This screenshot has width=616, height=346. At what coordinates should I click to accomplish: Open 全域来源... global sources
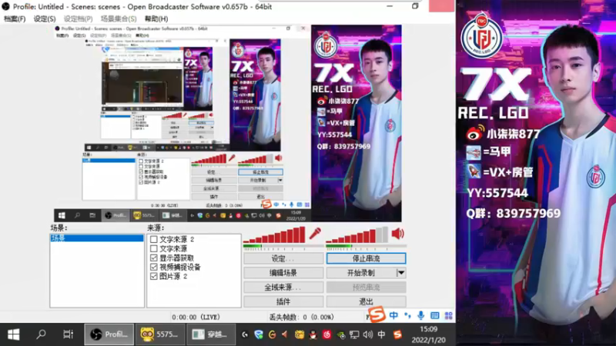point(283,287)
